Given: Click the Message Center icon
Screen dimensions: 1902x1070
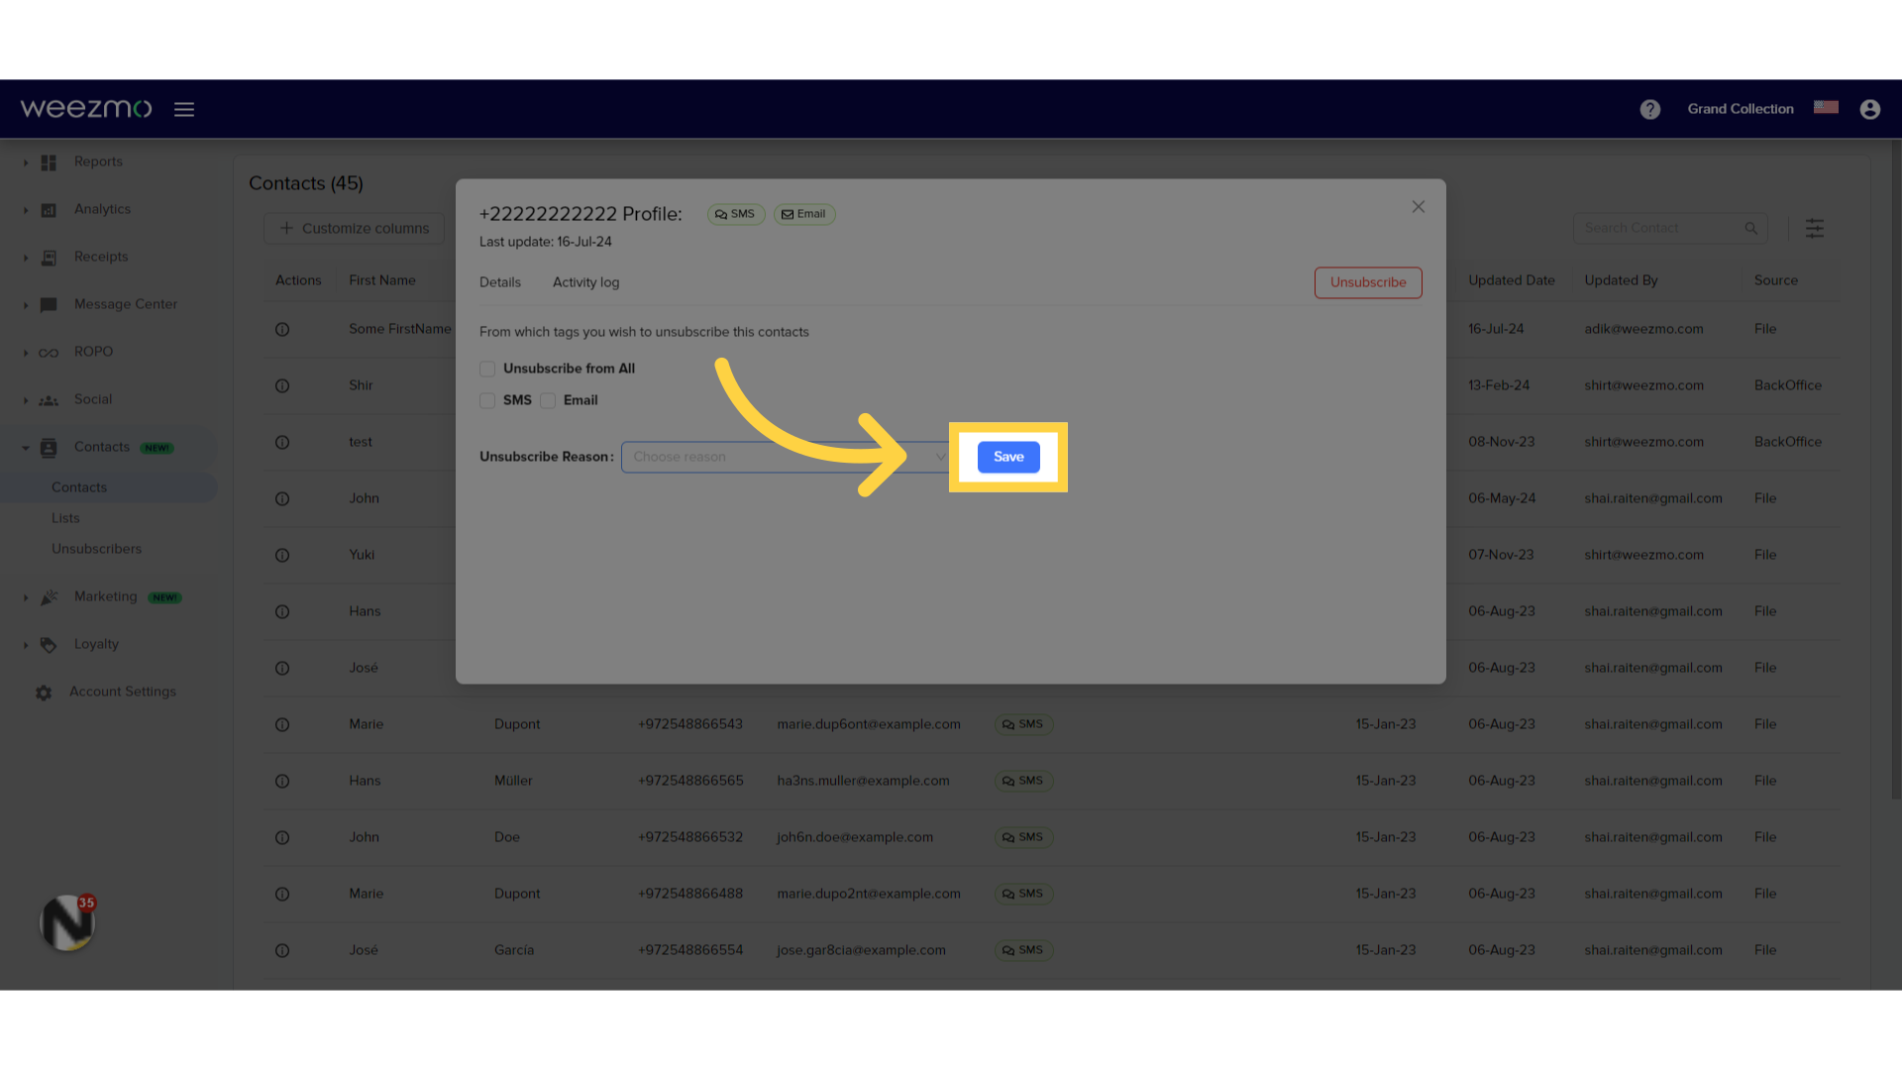Looking at the screenshot, I should (49, 303).
